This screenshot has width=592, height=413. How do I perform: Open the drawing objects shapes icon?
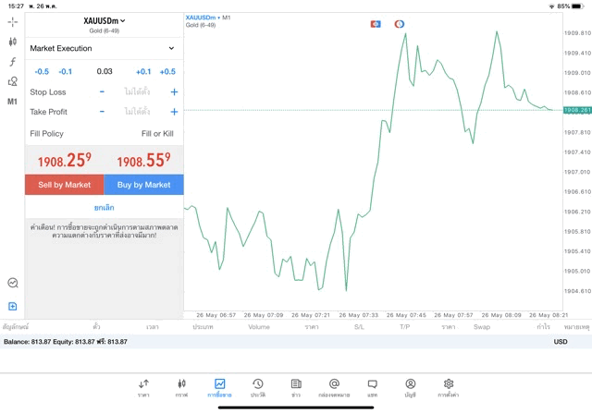[12, 81]
